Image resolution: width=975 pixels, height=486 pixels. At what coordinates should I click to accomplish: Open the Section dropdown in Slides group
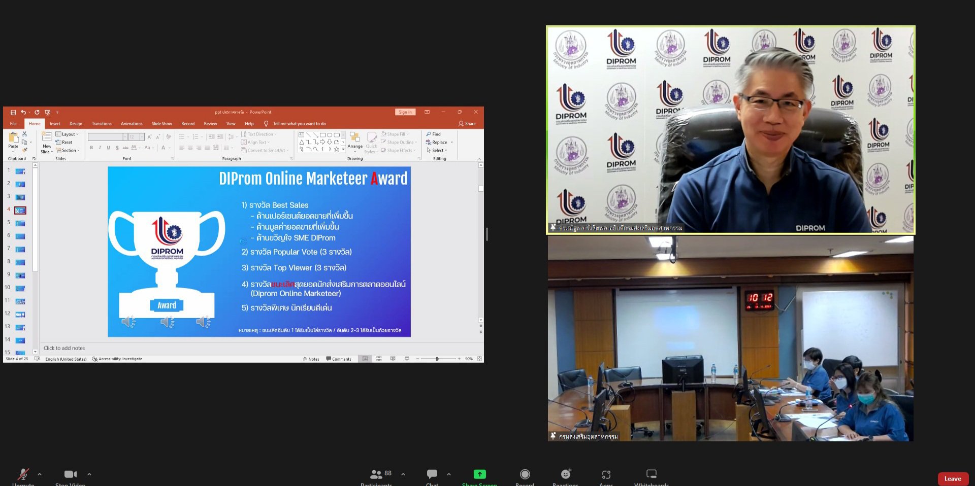[68, 150]
